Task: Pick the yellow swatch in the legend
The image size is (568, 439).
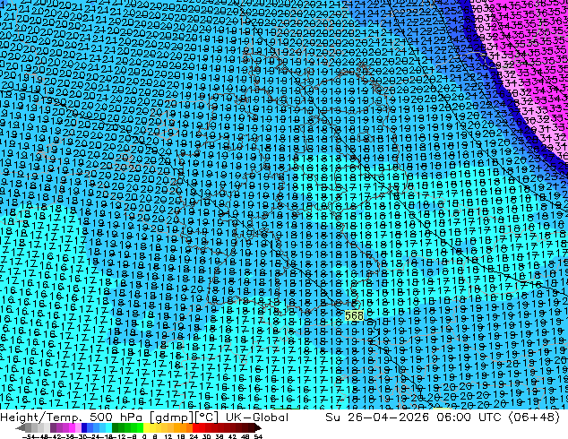Action: [146, 427]
